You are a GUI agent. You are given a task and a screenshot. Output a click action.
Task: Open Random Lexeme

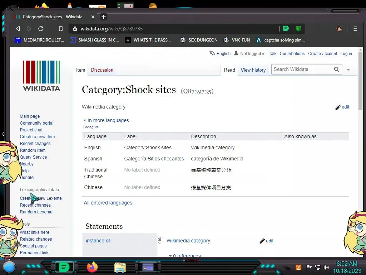pos(36,212)
